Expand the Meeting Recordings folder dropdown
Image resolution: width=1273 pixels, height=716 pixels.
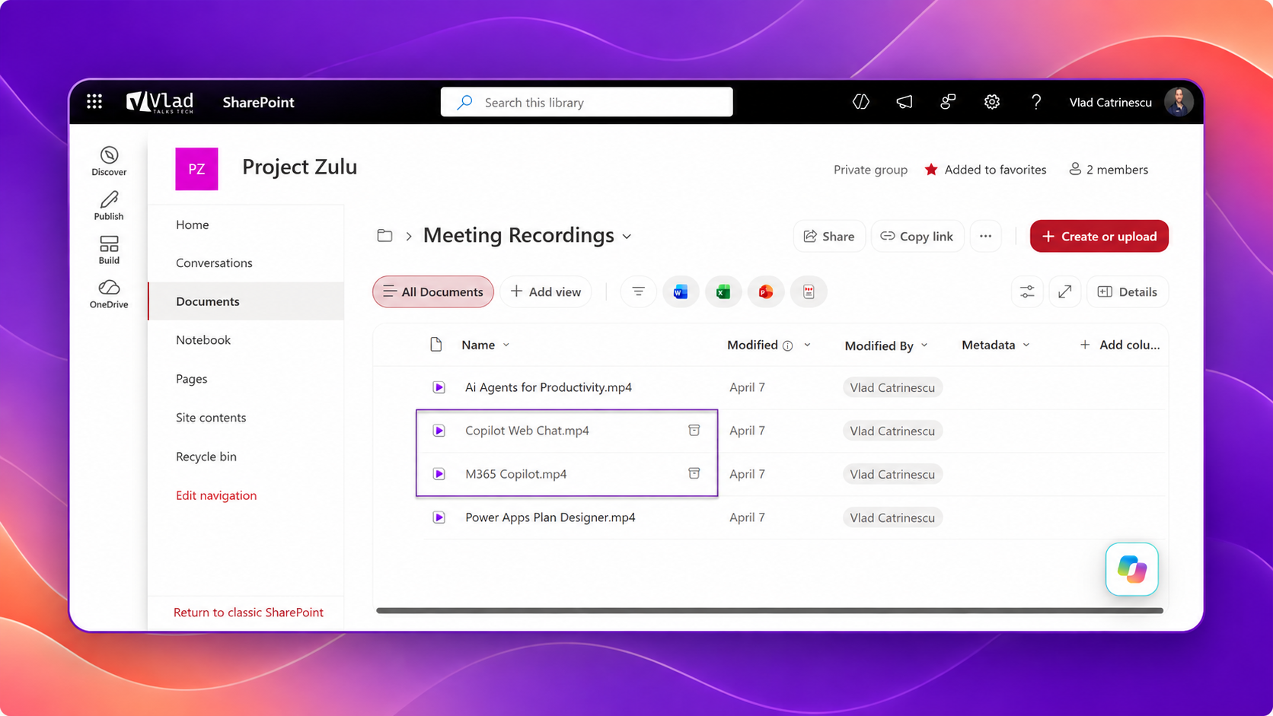tap(627, 237)
